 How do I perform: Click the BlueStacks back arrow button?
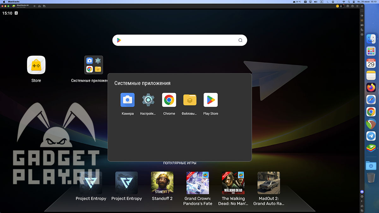pyautogui.click(x=34, y=6)
